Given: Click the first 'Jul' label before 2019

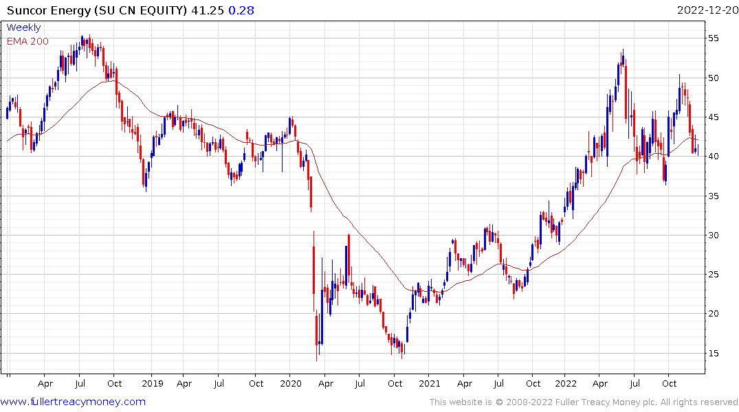Looking at the screenshot, I should click(x=80, y=384).
